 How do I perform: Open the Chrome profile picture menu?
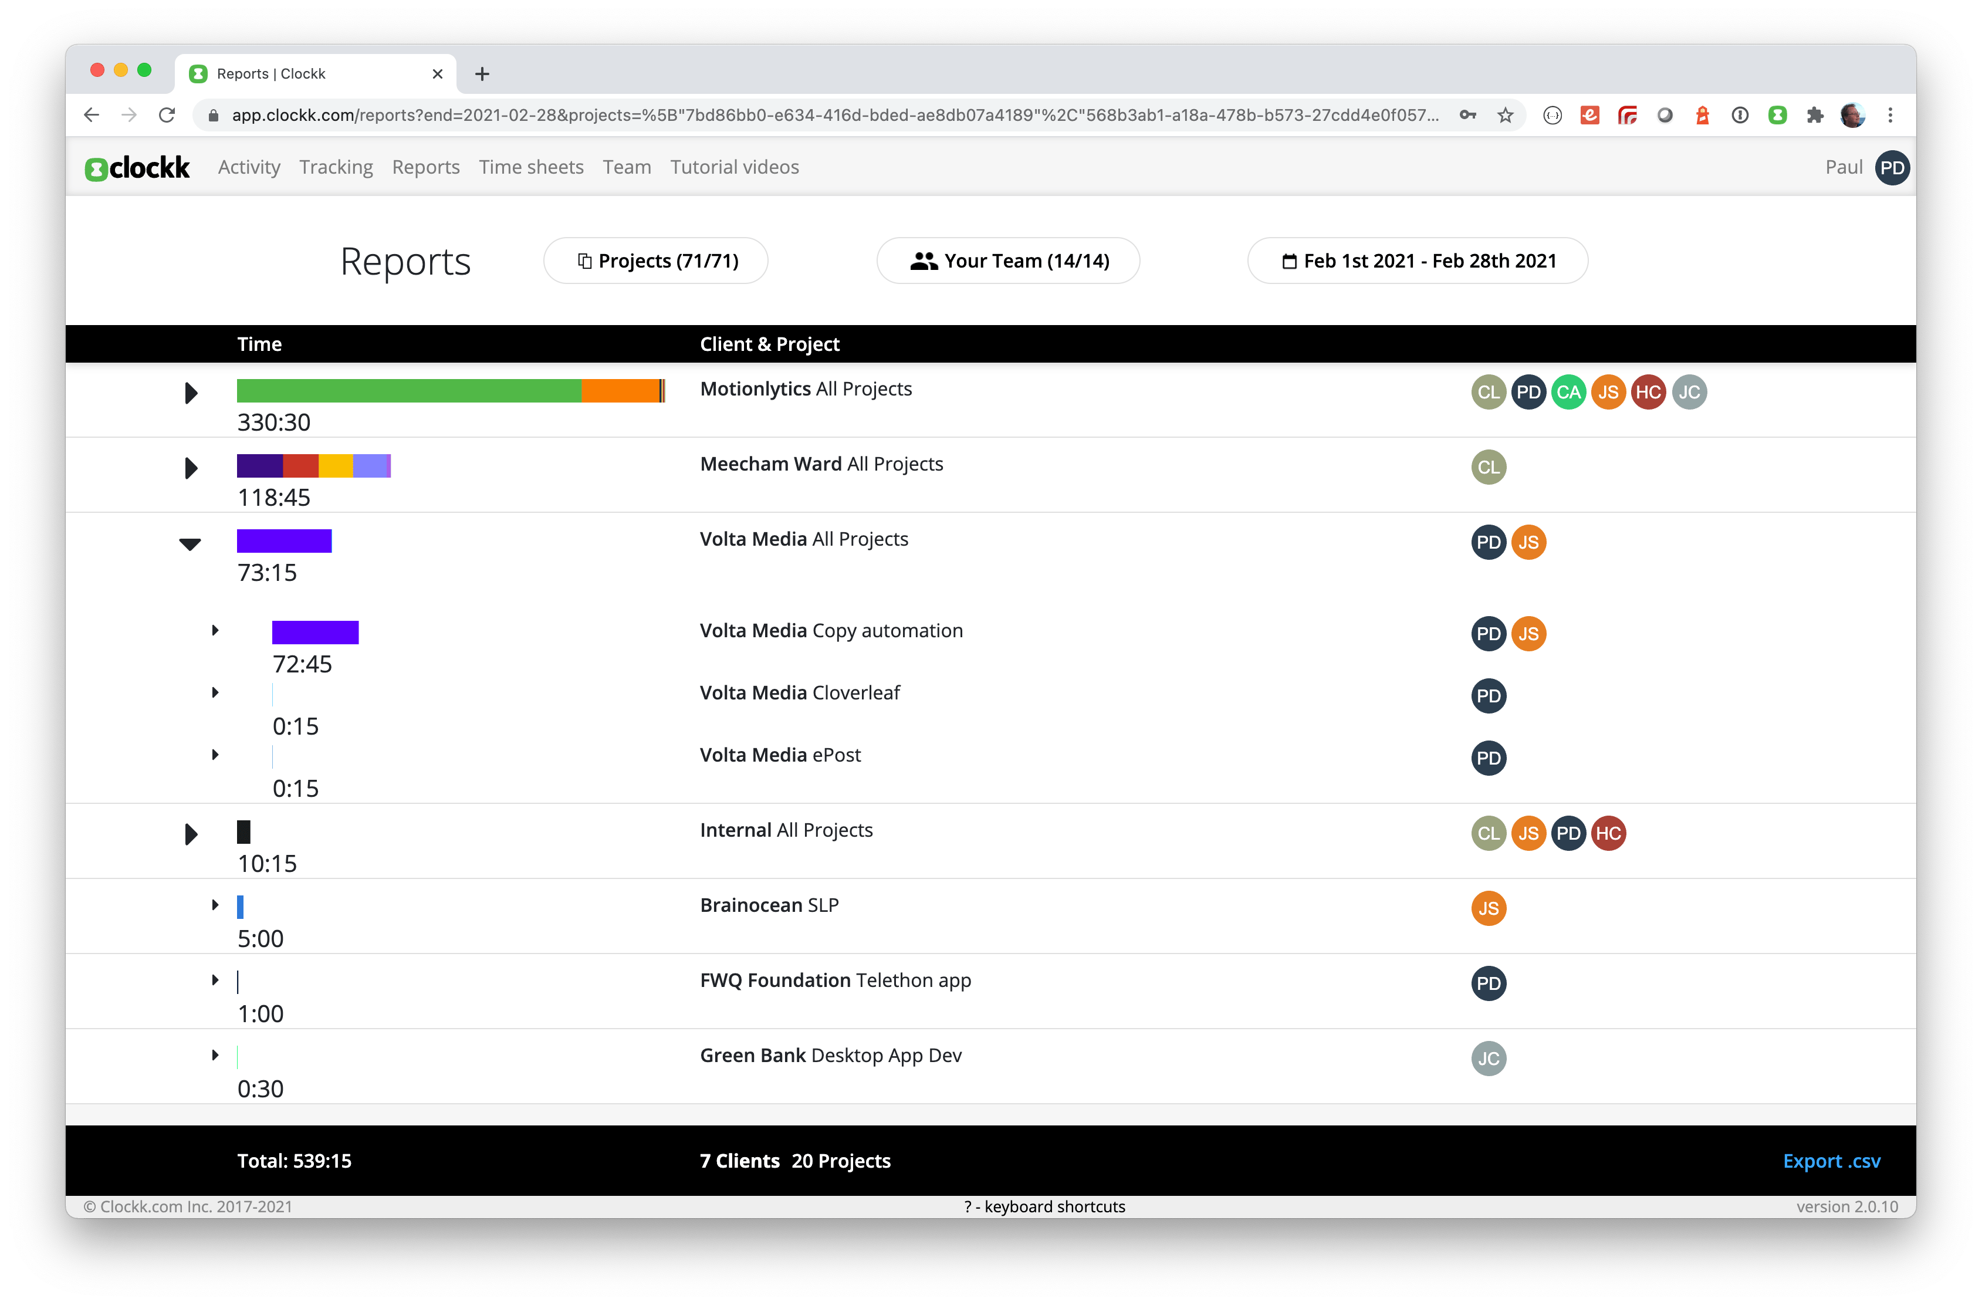(1852, 115)
